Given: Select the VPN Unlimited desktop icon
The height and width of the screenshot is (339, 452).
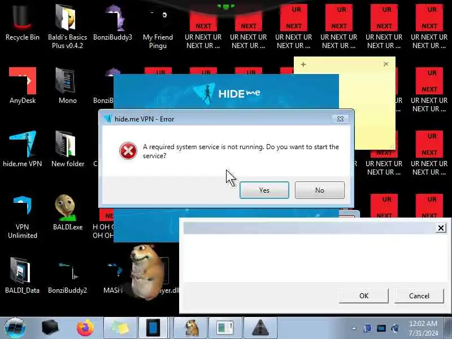Looking at the screenshot, I should pos(23,217).
